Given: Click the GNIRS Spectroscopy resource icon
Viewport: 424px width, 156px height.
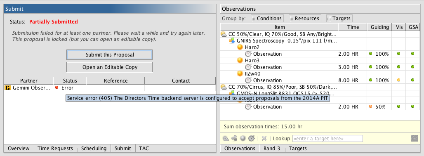Looking at the screenshot, I should click(232, 41).
